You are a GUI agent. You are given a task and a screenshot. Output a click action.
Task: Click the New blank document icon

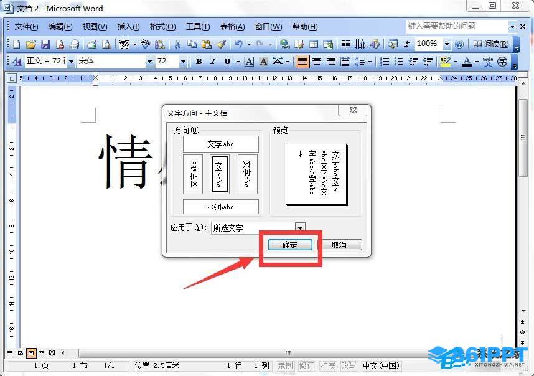click(x=16, y=44)
